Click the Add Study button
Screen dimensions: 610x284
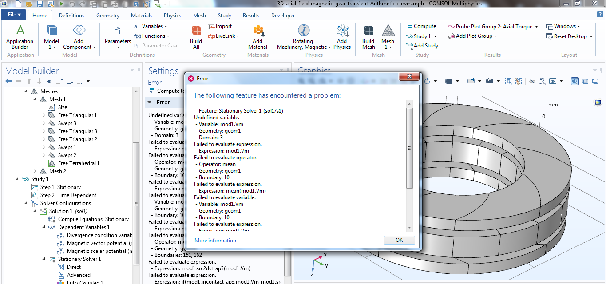[x=422, y=46]
